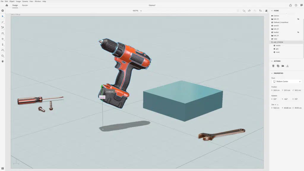Select the Selection tool in the left toolbar
This screenshot has width=304, height=171.
tap(3, 17)
